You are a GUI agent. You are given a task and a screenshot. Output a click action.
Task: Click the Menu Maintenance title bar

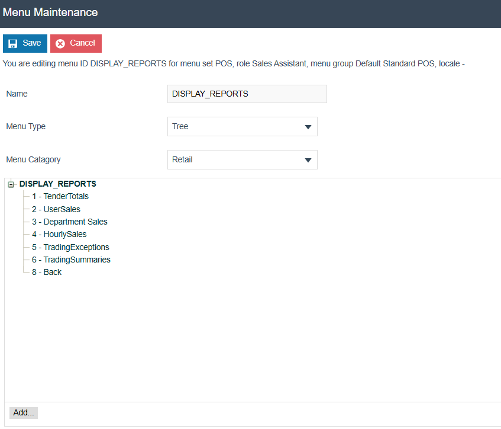(50, 12)
